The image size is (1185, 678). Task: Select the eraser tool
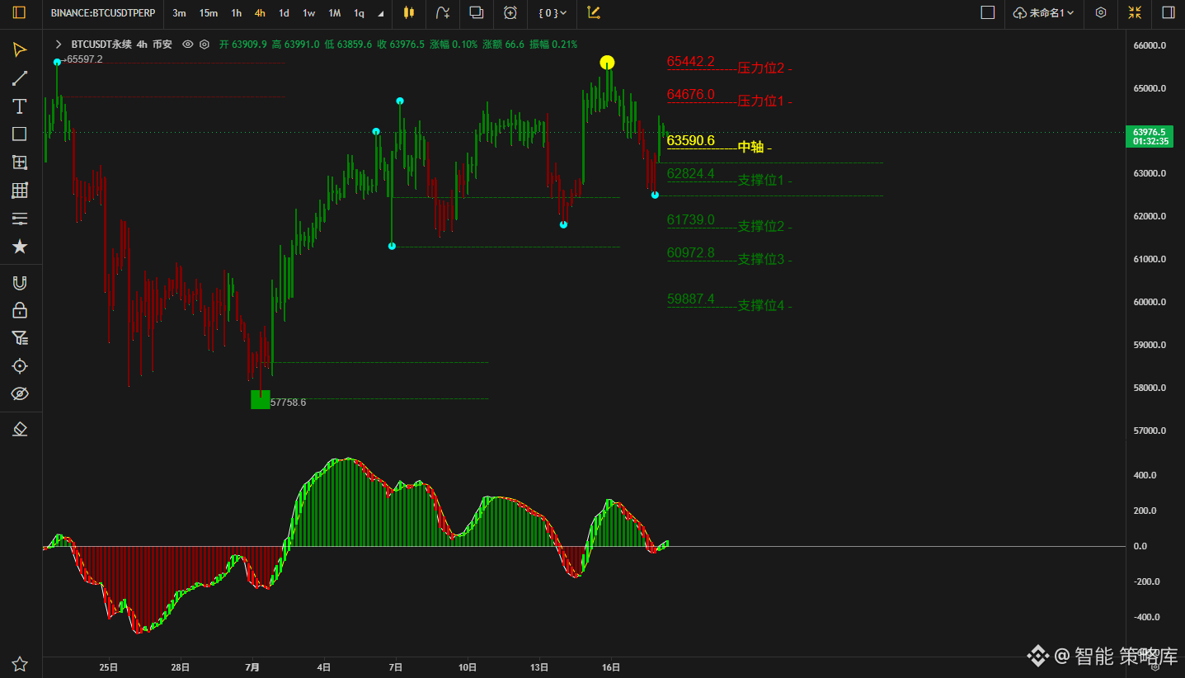coord(20,429)
